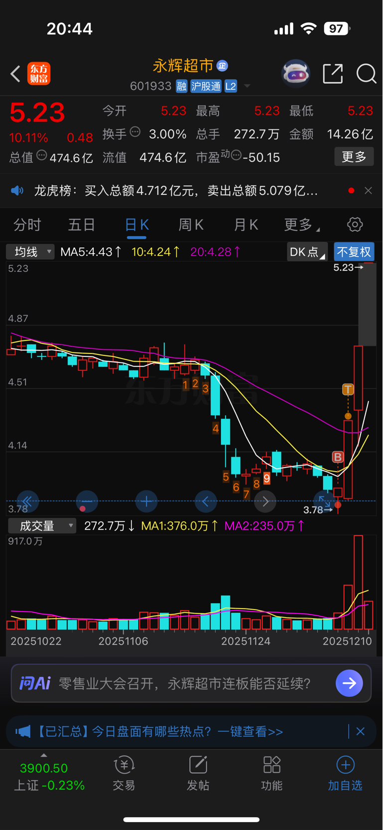Go back using the left chevron
The width and height of the screenshot is (383, 830).
[15, 74]
